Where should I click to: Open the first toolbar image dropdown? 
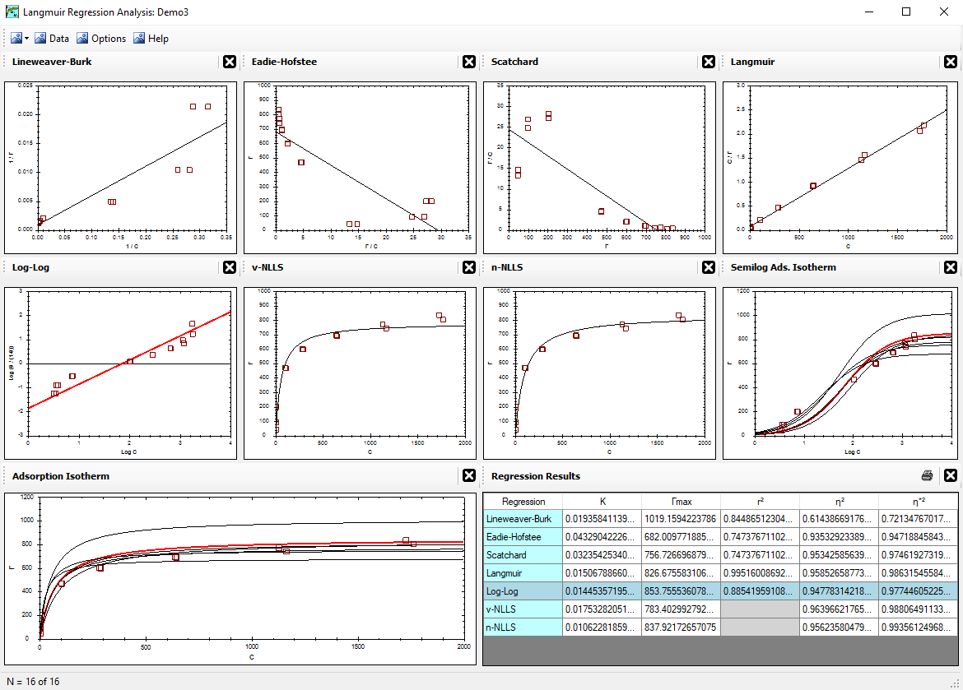pos(20,39)
